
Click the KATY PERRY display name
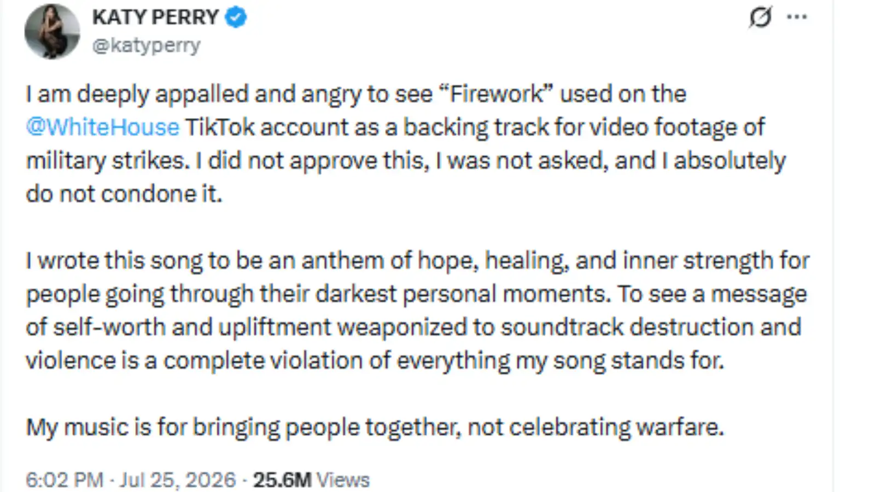[x=155, y=17]
